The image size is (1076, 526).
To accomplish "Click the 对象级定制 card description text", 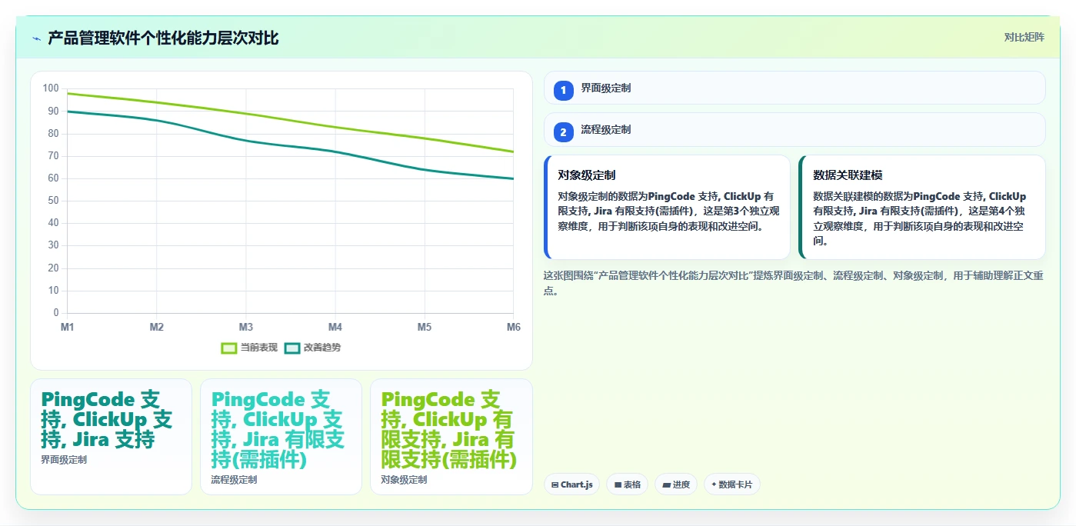I will (668, 211).
